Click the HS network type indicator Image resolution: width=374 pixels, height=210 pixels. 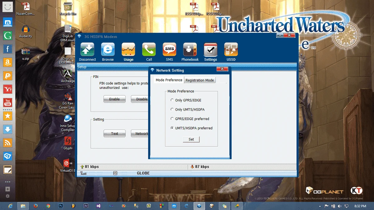[x=115, y=173]
